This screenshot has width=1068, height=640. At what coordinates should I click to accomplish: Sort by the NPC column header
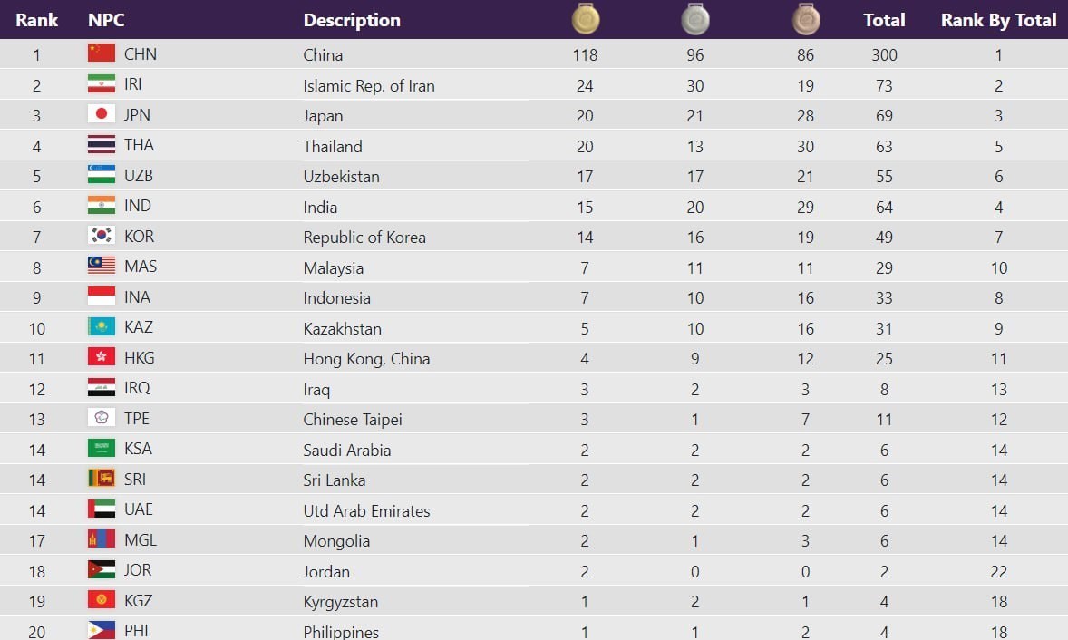[x=105, y=20]
